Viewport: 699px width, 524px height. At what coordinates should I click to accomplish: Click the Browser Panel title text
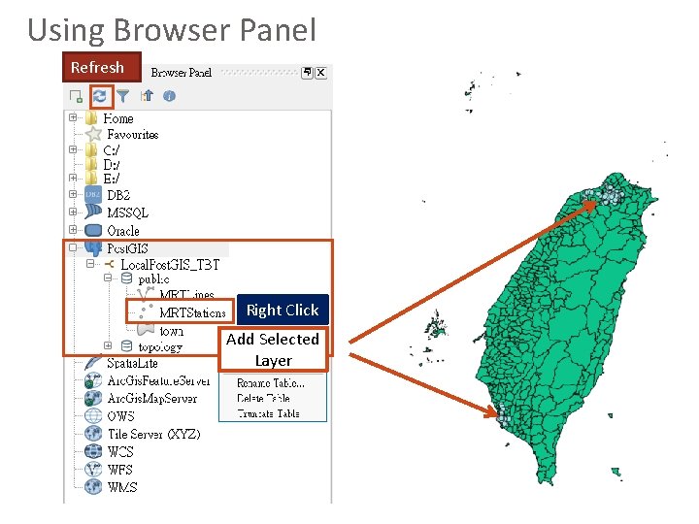[182, 73]
